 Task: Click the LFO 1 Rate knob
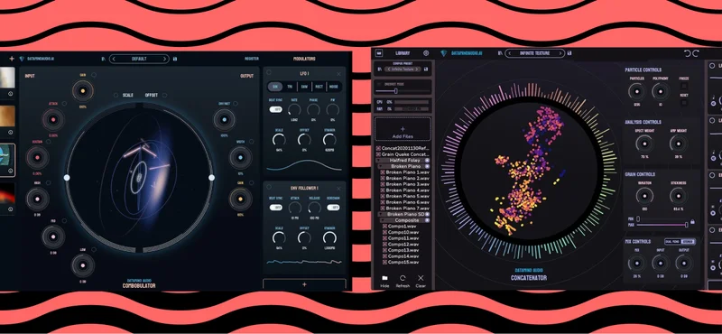click(x=294, y=109)
